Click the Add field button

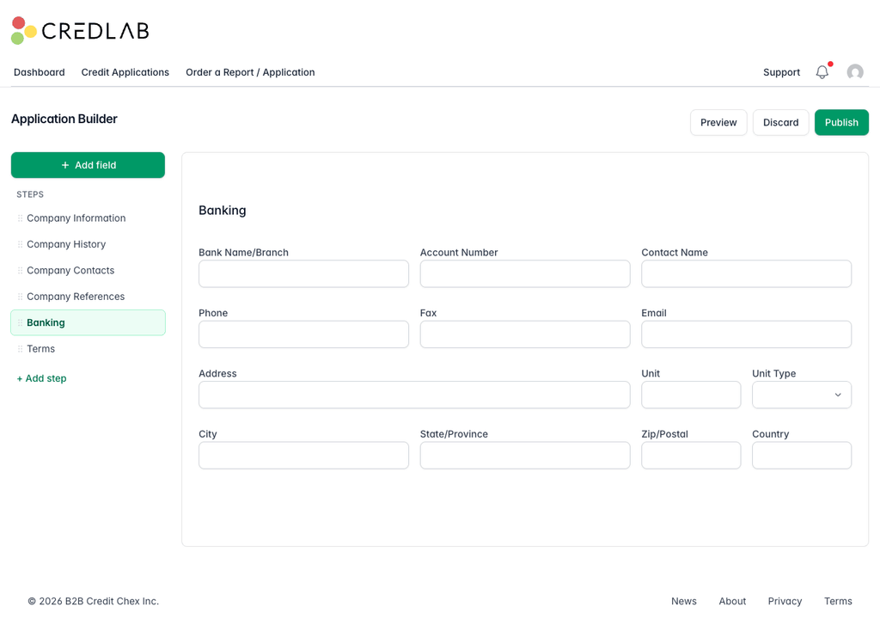89,165
